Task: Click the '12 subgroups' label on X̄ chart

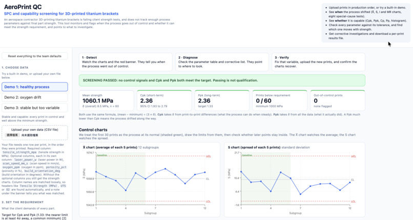Action: (x=148, y=147)
